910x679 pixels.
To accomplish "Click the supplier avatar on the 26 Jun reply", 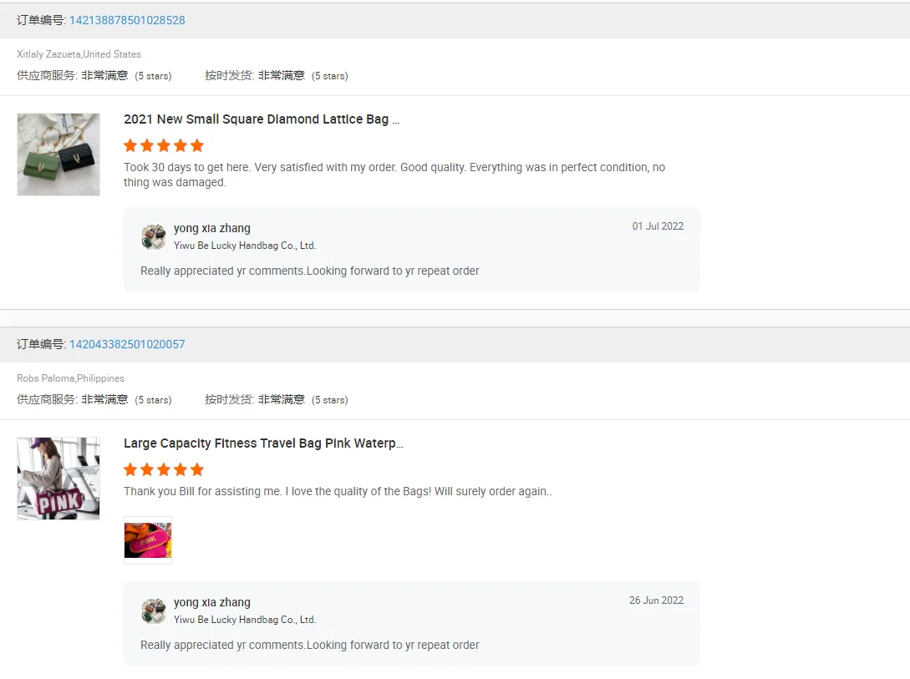I will [154, 611].
